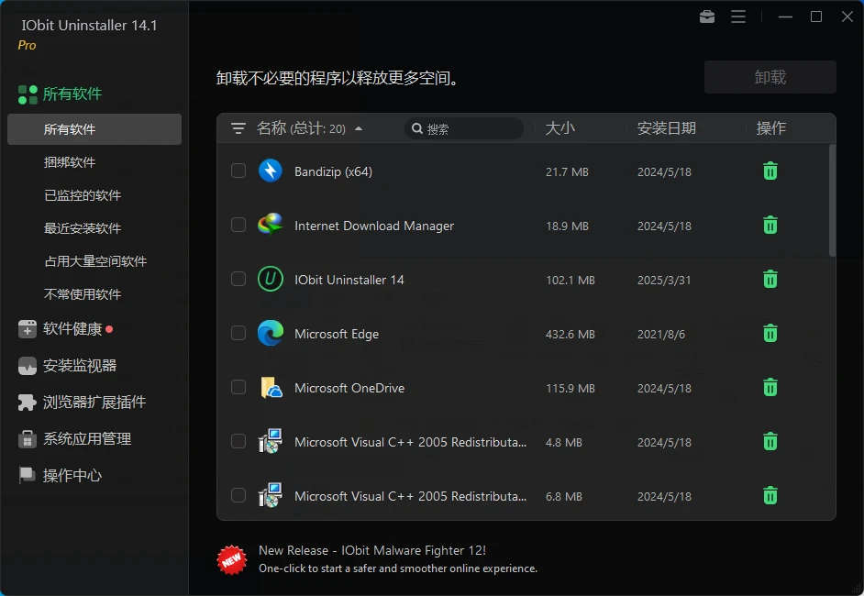
Task: Click the 'Microsoft OneDrive' name text
Action: (x=349, y=388)
